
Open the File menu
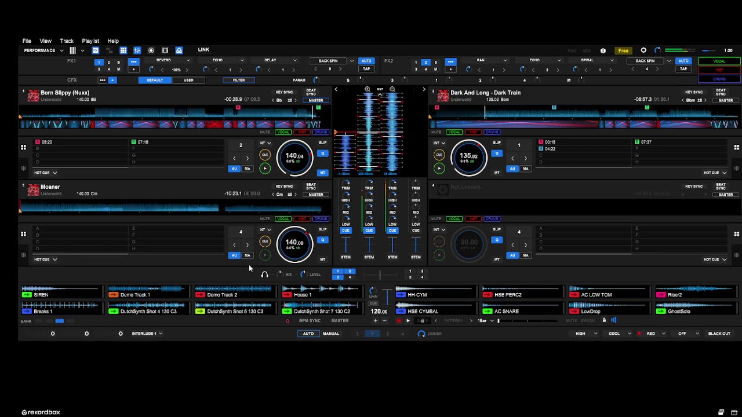point(27,41)
